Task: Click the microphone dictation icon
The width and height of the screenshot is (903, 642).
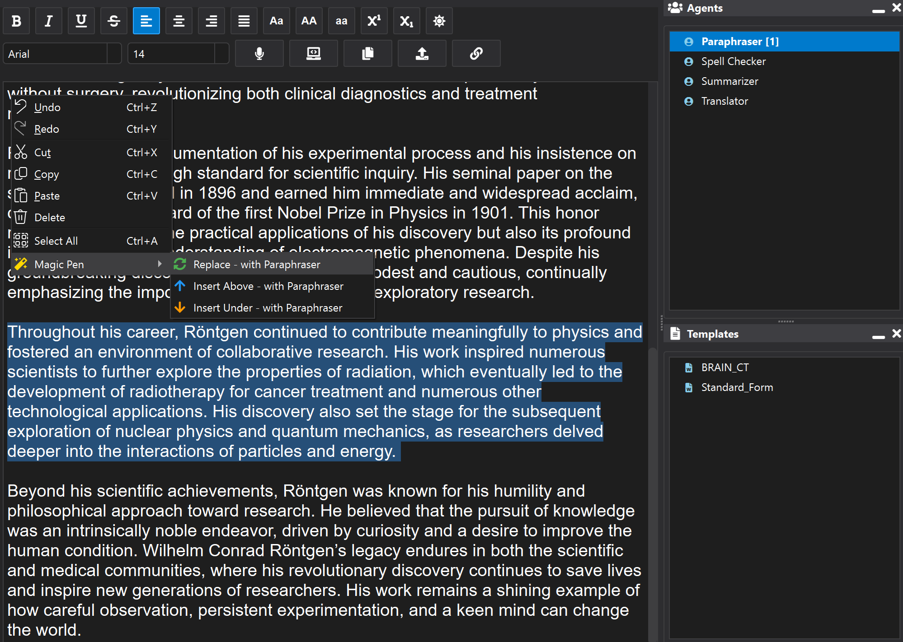Action: pyautogui.click(x=259, y=54)
